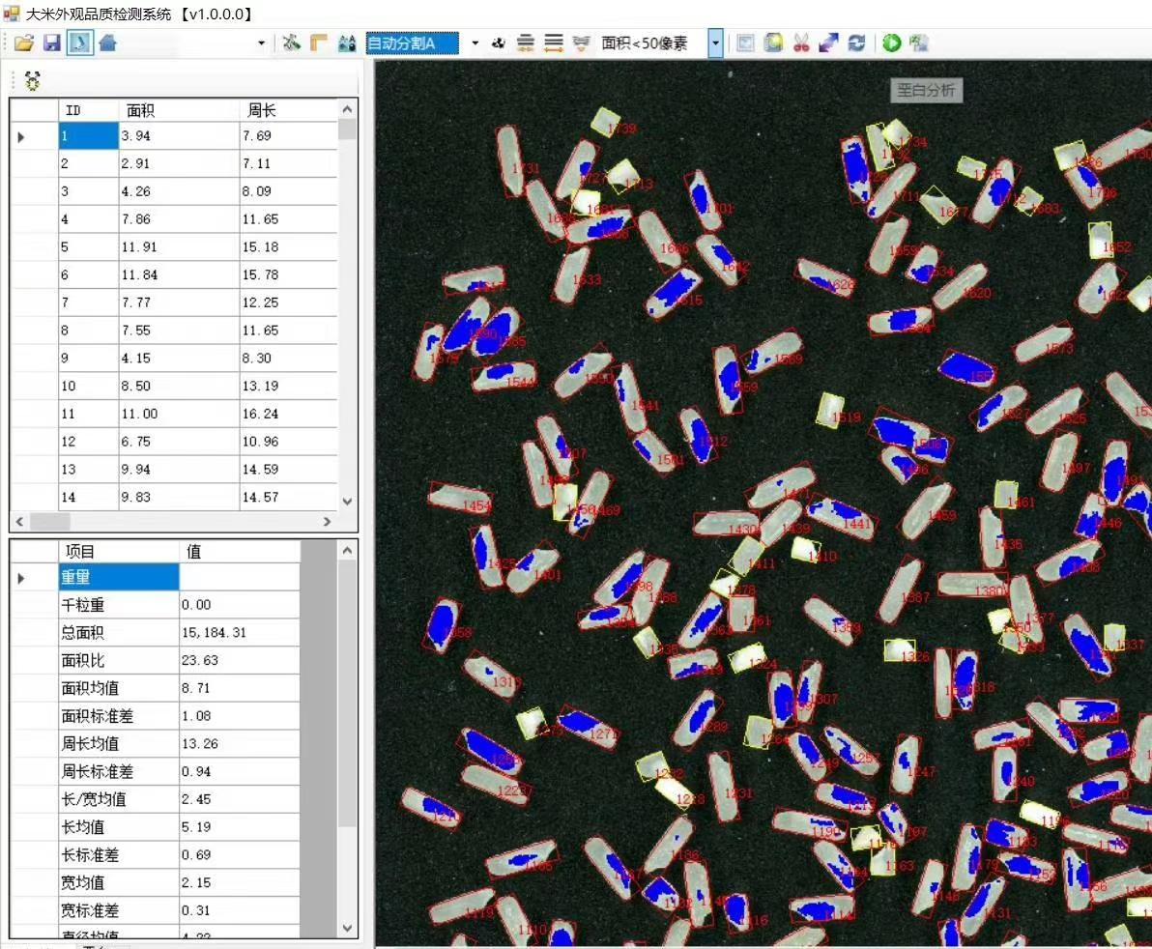Click the save disk icon

click(x=52, y=43)
